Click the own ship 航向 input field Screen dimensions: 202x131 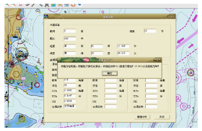coord(70,31)
